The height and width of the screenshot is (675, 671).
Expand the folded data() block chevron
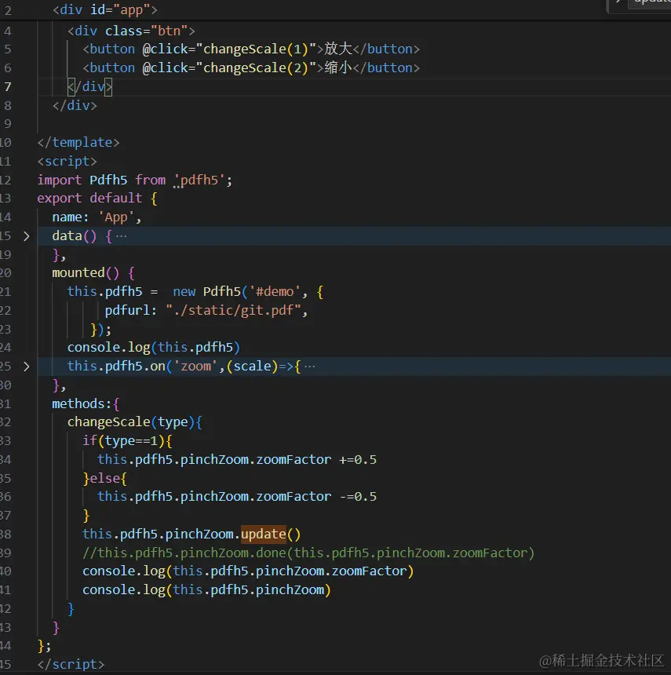pyautogui.click(x=26, y=236)
